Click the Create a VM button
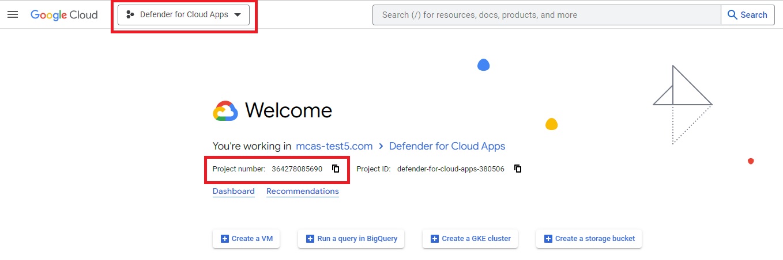This screenshot has height=260, width=783. tap(246, 239)
